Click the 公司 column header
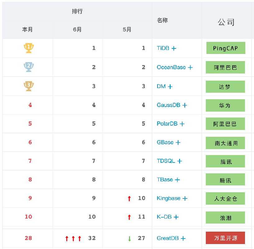Image resolution: width=254 pixels, height=249 pixels. coord(226,22)
